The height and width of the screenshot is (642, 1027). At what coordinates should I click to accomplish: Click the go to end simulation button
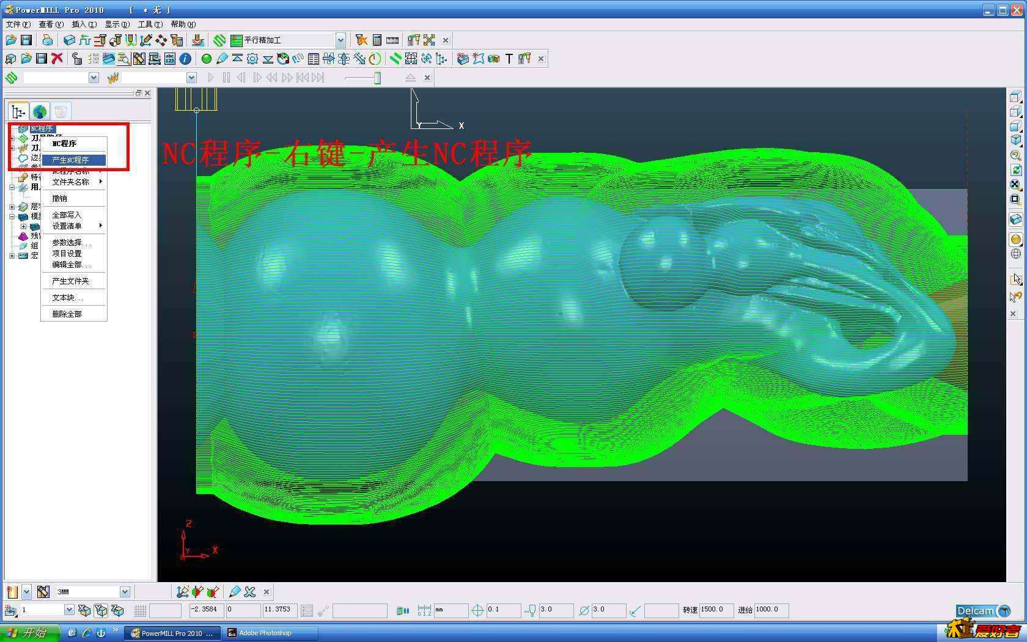pyautogui.click(x=318, y=78)
